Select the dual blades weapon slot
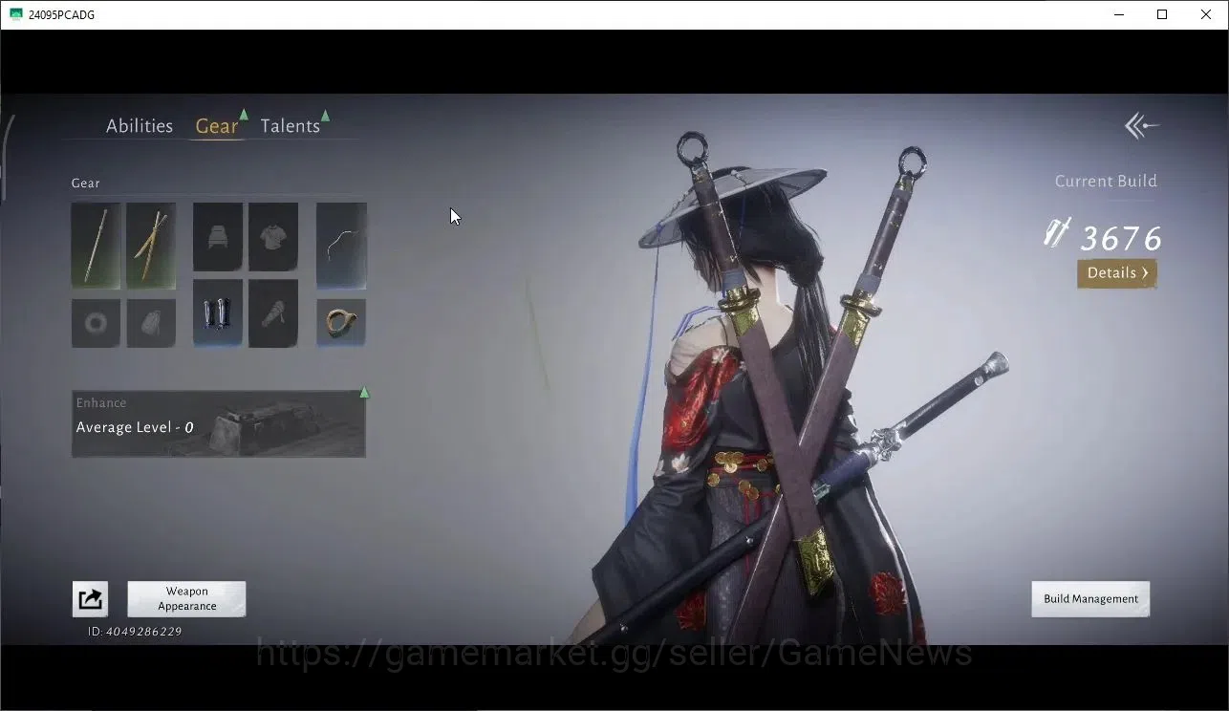Screen dimensions: 1229x711 click(151, 246)
